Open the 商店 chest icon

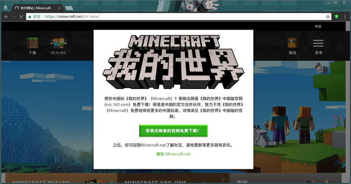point(292,43)
